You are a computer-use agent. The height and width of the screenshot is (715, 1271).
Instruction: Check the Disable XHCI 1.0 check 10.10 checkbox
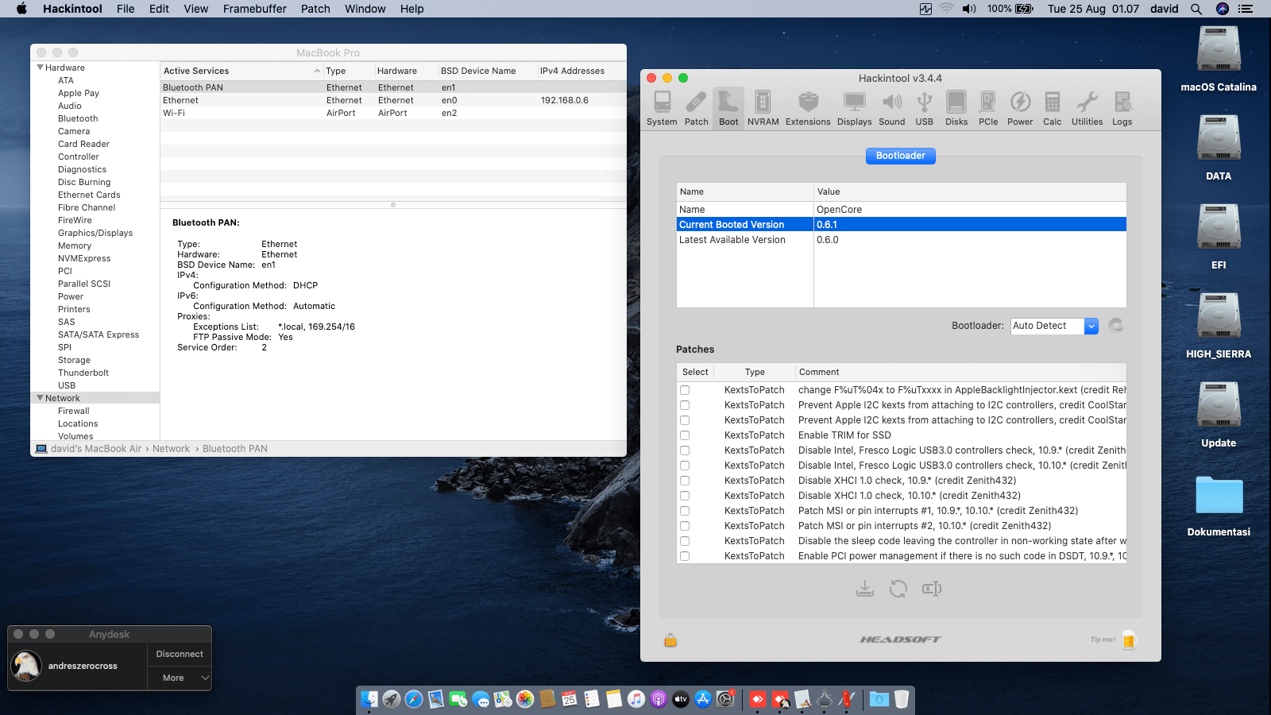685,496
